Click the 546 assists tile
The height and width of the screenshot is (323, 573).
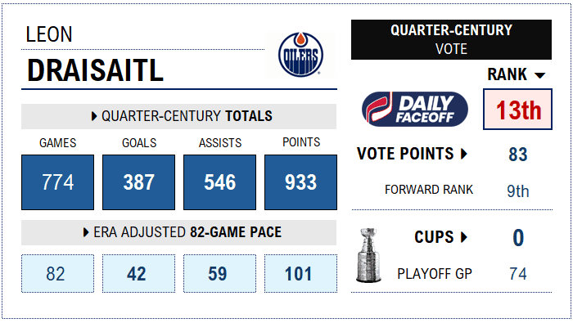[x=219, y=182]
